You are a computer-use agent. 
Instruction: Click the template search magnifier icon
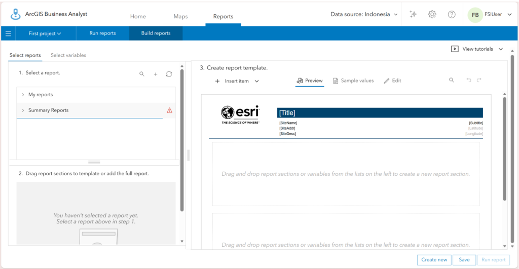pyautogui.click(x=452, y=80)
